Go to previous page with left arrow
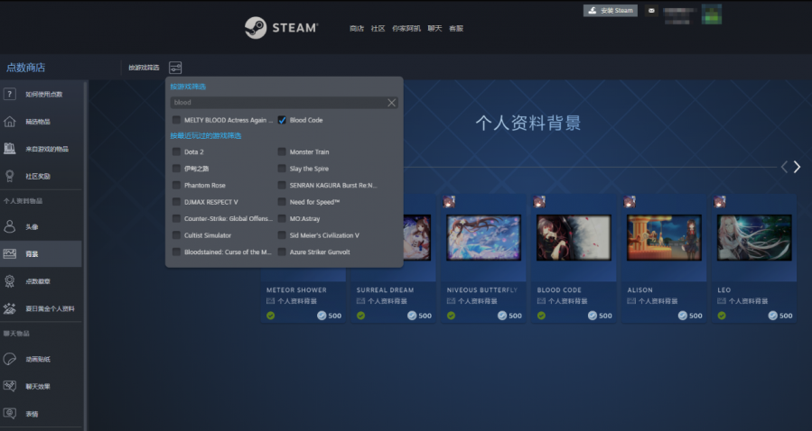This screenshot has width=812, height=431. pyautogui.click(x=784, y=167)
